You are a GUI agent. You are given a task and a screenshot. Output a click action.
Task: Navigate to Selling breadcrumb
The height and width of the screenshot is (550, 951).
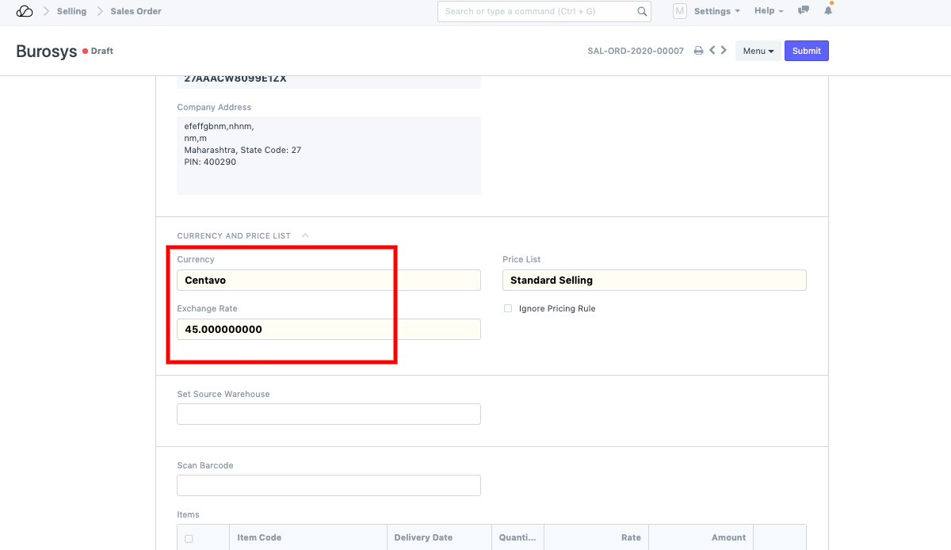(x=71, y=11)
